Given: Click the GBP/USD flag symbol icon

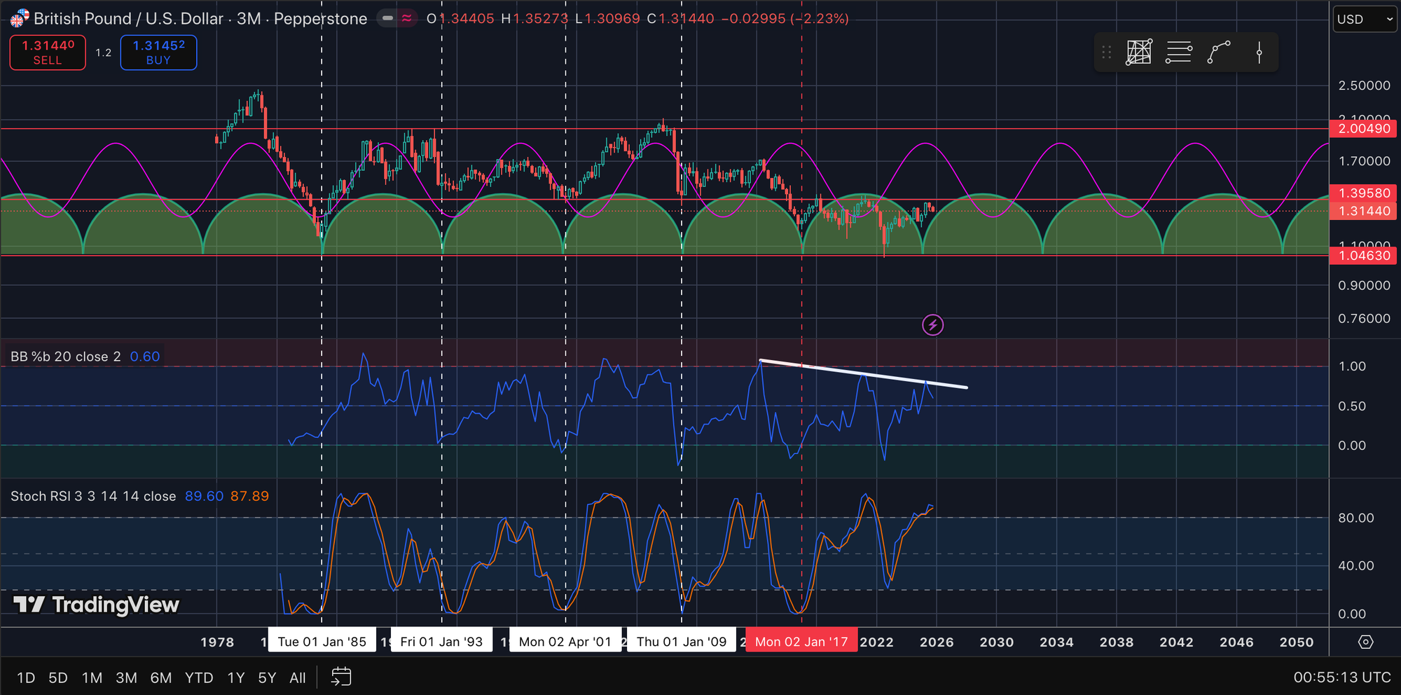Looking at the screenshot, I should click(x=20, y=18).
